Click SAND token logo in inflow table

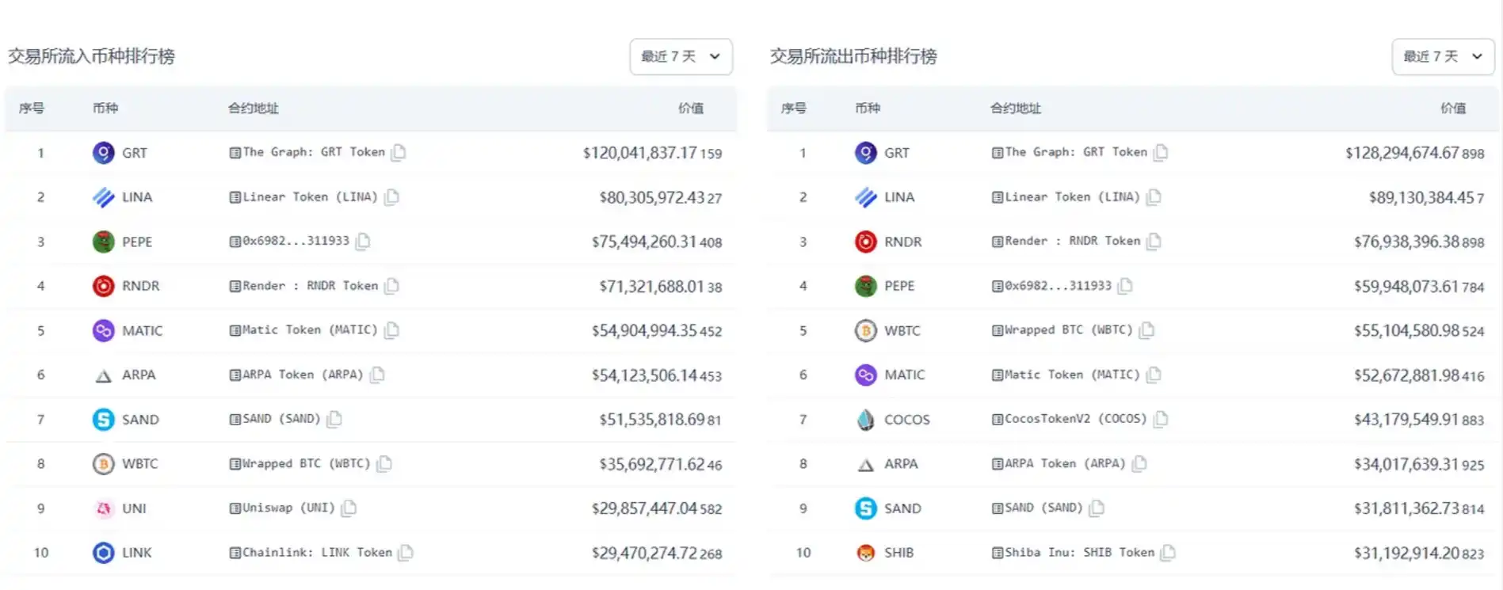[103, 420]
